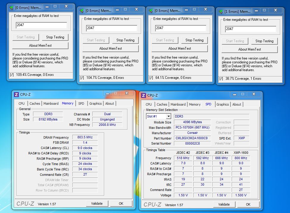Click OK in CPU-Z Memory window
The height and width of the screenshot is (213, 290).
click(x=121, y=203)
